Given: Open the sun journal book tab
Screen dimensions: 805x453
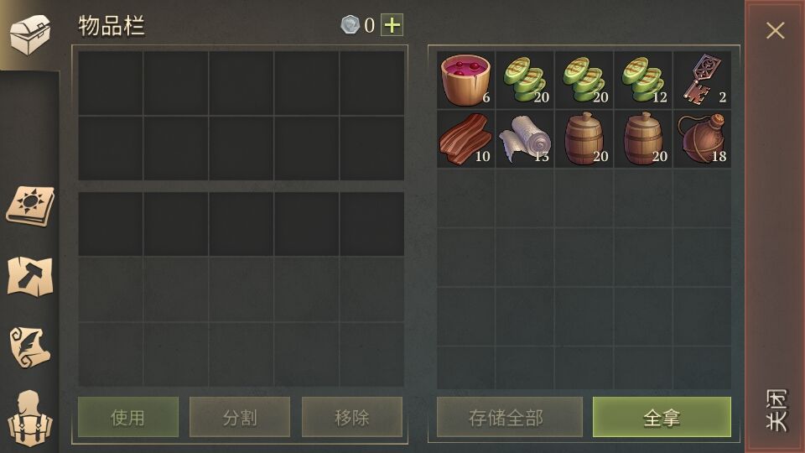Looking at the screenshot, I should point(30,206).
